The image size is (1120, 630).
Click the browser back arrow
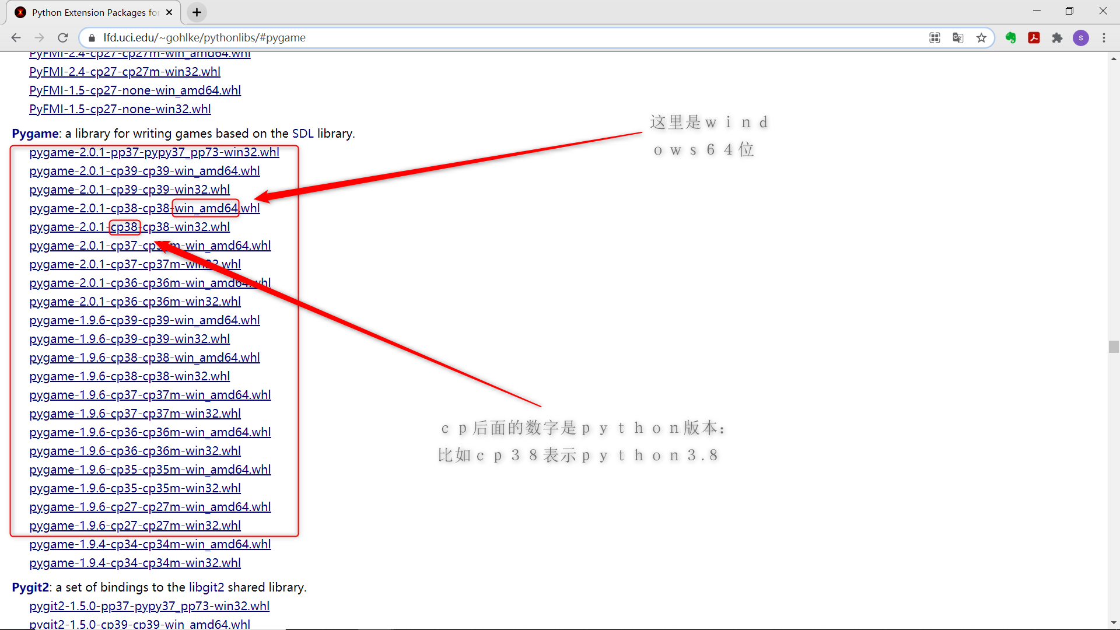tap(16, 37)
